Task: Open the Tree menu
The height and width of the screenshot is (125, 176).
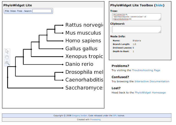Action: coord(20,11)
